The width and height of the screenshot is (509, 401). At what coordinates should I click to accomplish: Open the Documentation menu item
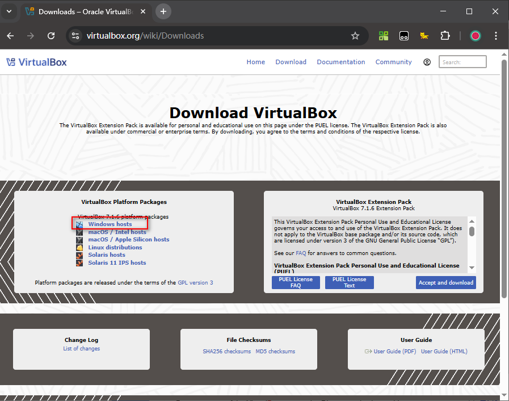coord(341,62)
